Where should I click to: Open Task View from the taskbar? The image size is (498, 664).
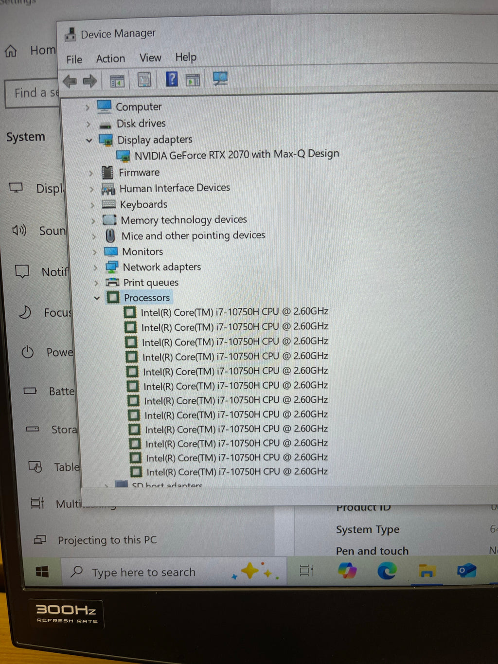pos(306,571)
